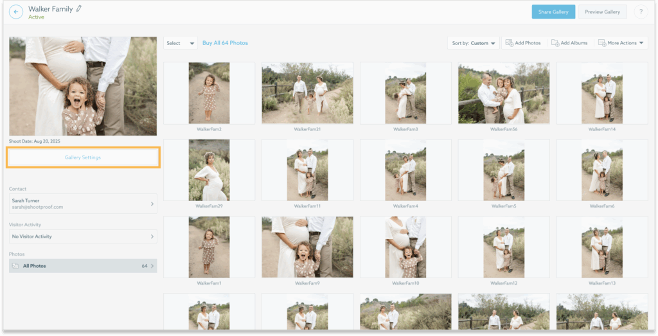Select the WalkerFam29 thumbnail
The image size is (658, 336).
point(209,170)
